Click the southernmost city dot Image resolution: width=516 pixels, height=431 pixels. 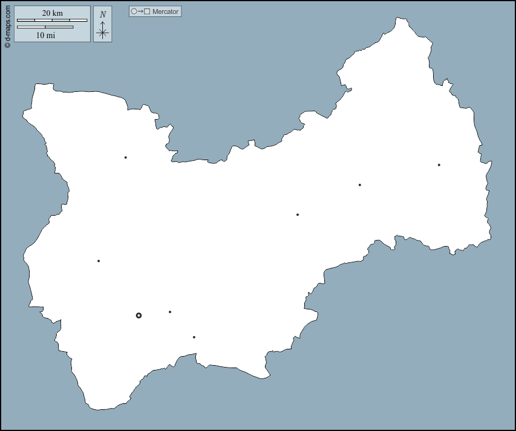coord(194,337)
